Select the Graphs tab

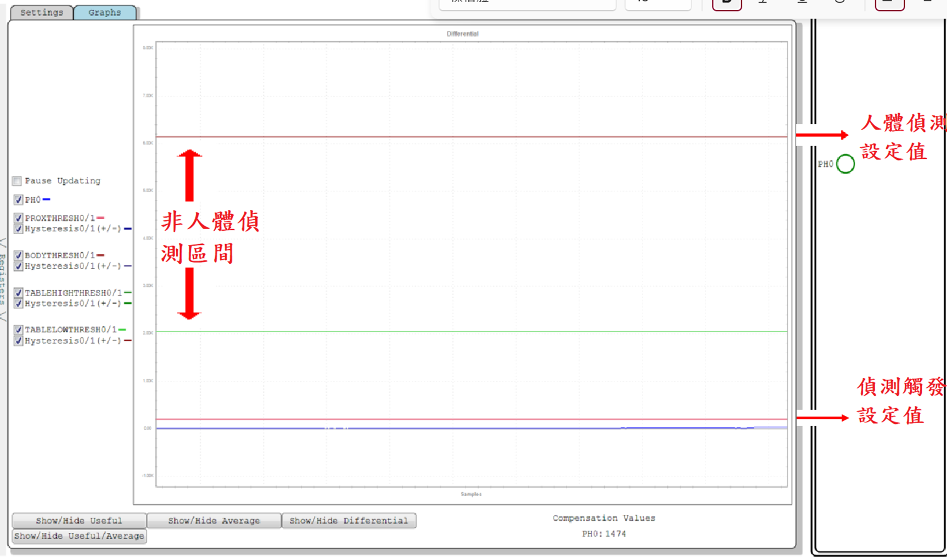[104, 12]
